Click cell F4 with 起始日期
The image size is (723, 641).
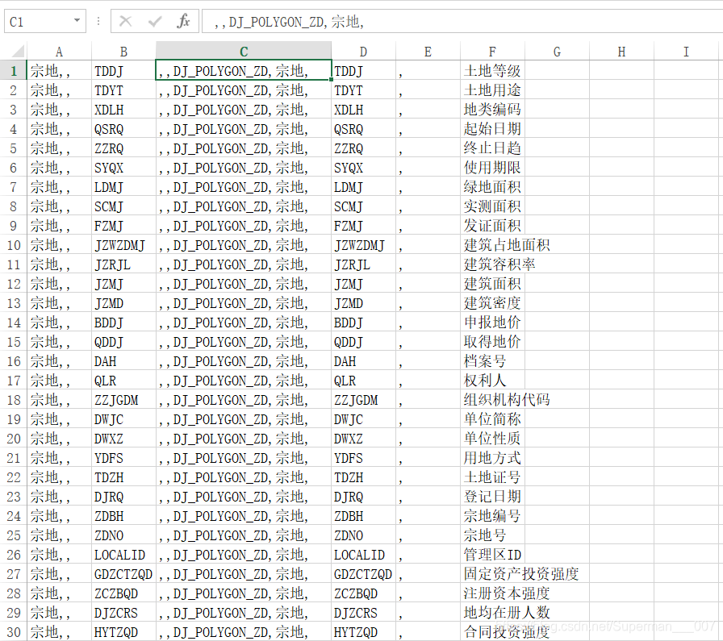point(492,128)
